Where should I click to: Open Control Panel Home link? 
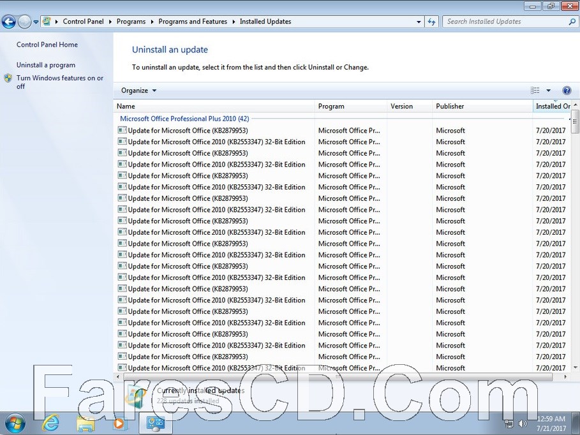(47, 45)
